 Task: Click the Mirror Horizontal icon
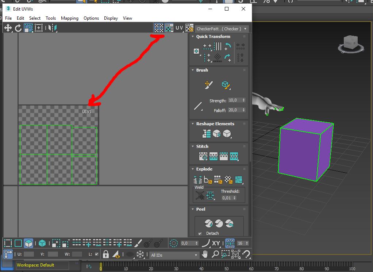[52, 28]
